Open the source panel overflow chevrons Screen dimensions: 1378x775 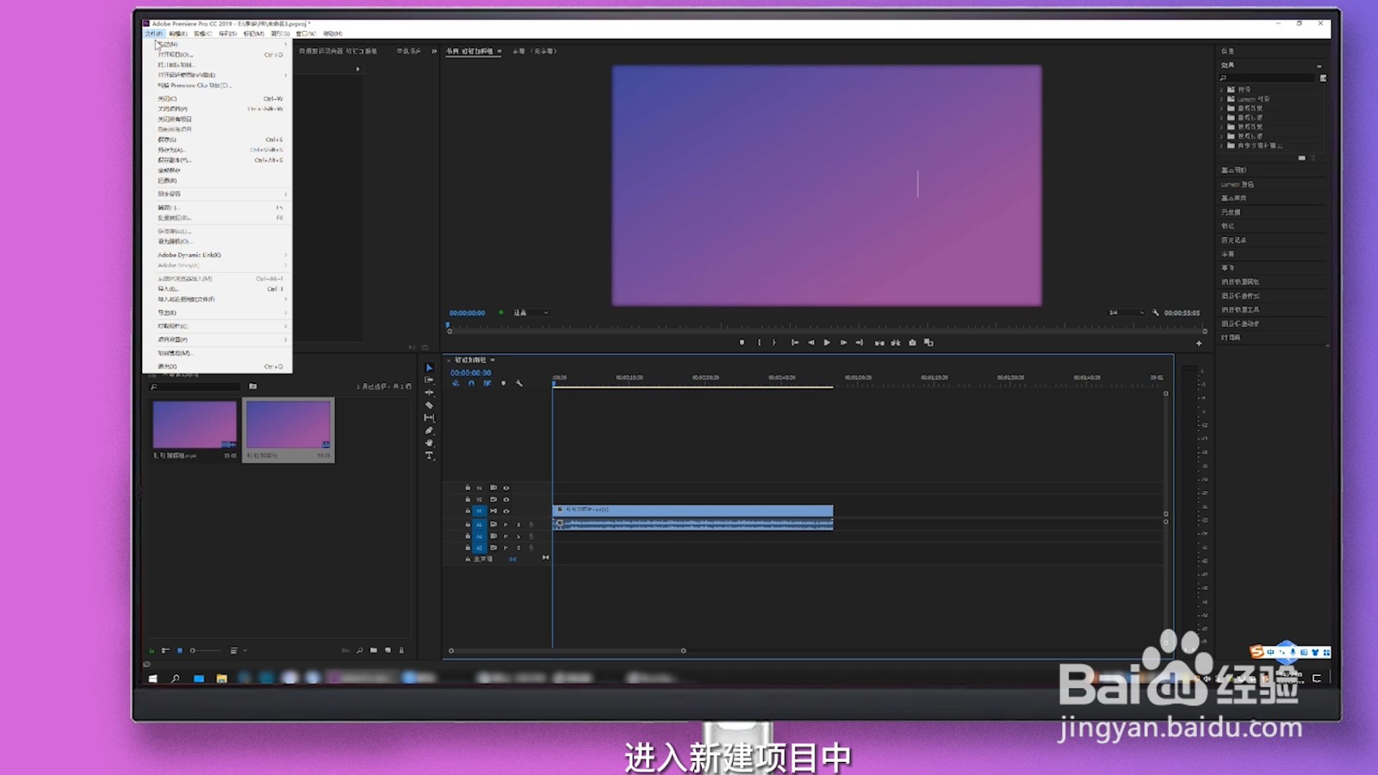tap(434, 51)
